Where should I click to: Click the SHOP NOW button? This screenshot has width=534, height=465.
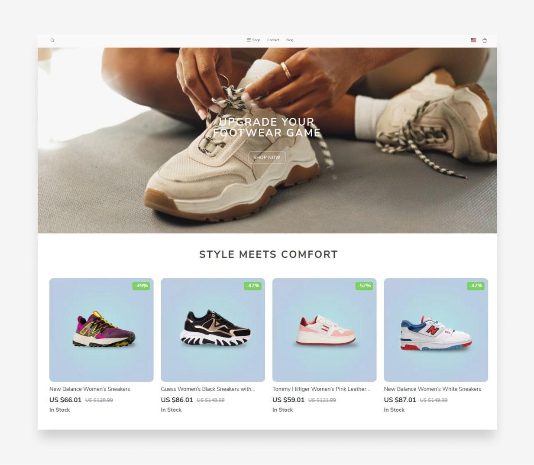[x=267, y=157]
